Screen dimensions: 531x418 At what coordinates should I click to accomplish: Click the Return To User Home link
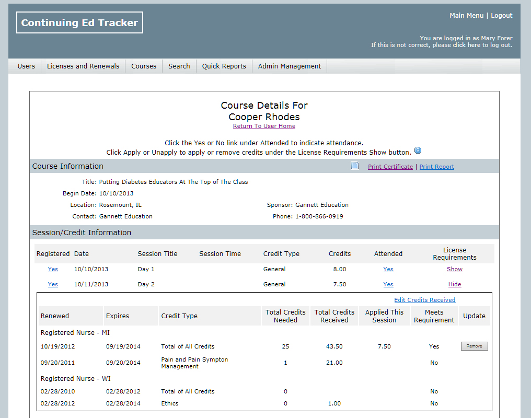(264, 126)
